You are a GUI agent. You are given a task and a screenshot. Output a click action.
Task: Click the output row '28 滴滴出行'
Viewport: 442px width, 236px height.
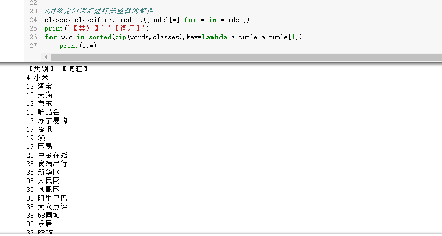click(x=46, y=163)
